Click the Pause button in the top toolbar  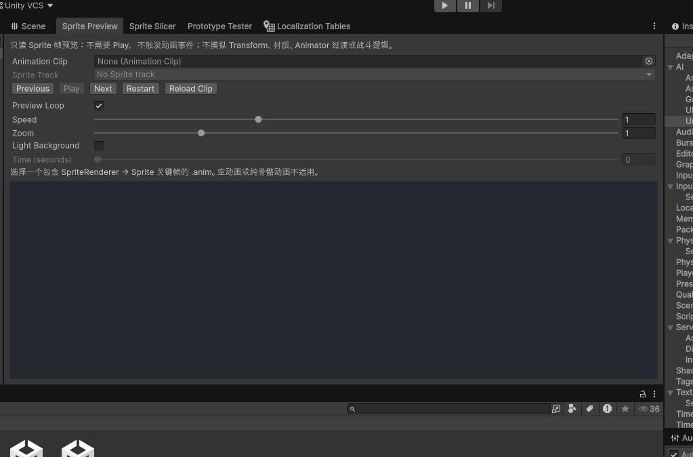[468, 5]
